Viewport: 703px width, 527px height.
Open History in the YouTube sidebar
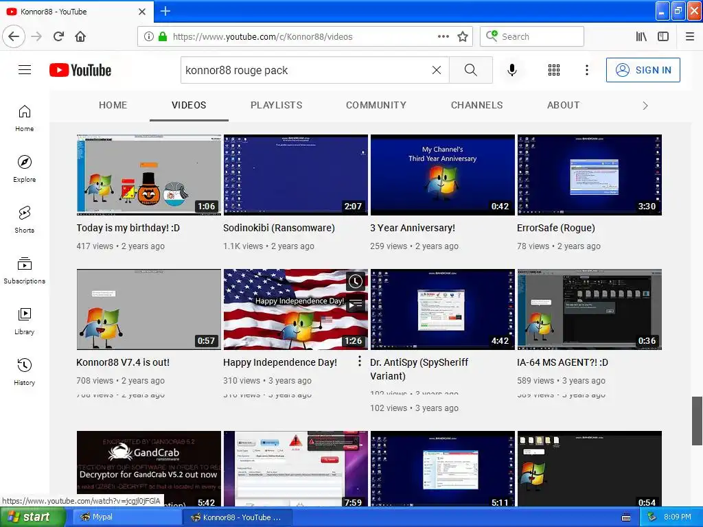point(24,372)
